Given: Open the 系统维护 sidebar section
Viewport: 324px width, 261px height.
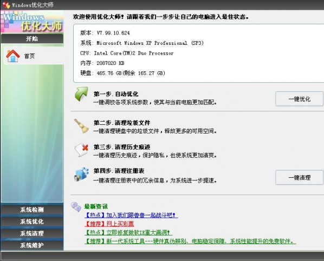Looking at the screenshot, I should pyautogui.click(x=32, y=245).
